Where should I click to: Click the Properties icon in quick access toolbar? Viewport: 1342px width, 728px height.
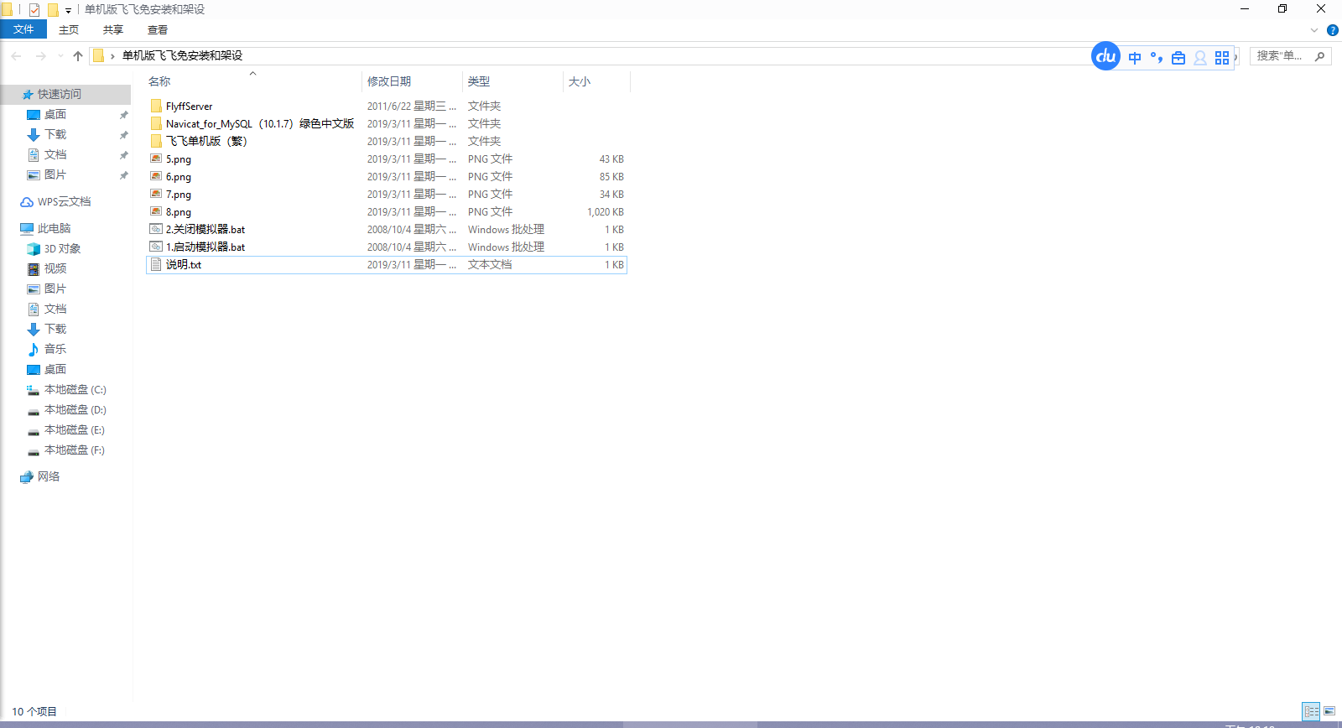[34, 10]
